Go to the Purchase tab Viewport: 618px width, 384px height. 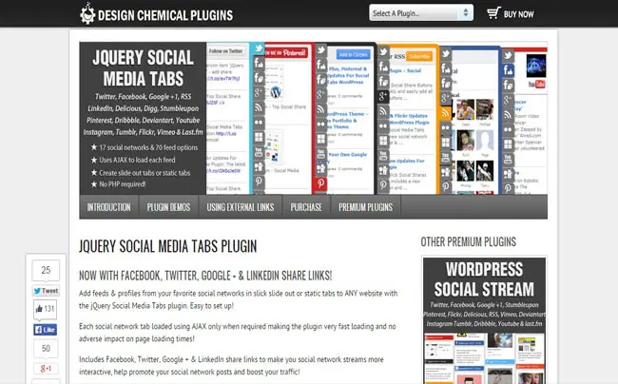306,207
